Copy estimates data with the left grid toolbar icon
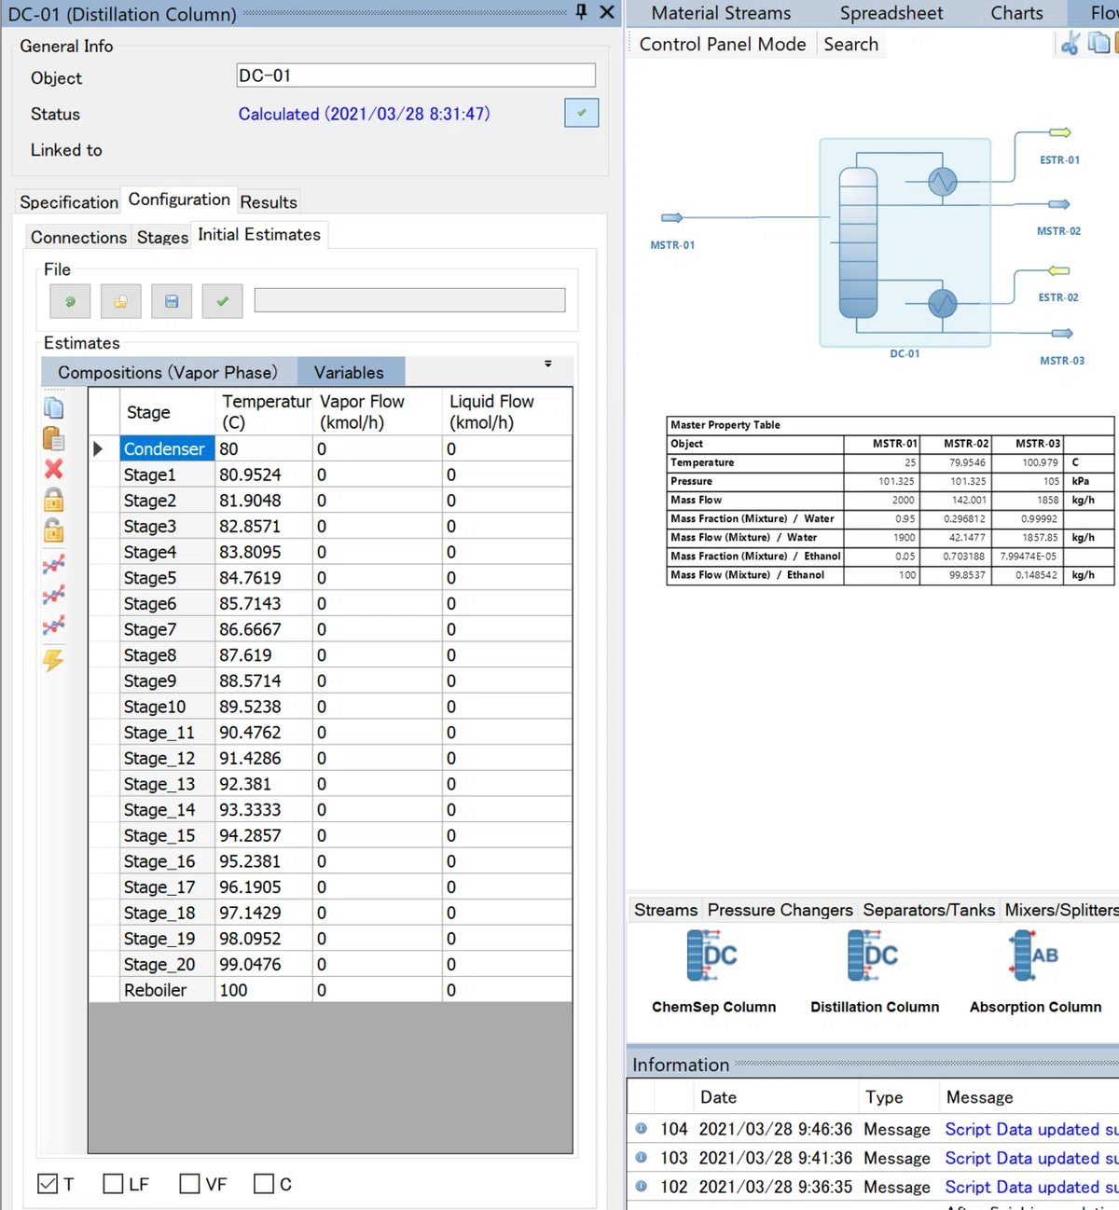 tap(54, 407)
